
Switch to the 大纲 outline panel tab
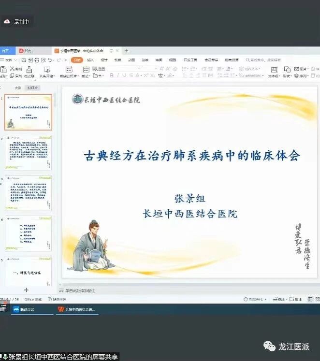coord(18,88)
